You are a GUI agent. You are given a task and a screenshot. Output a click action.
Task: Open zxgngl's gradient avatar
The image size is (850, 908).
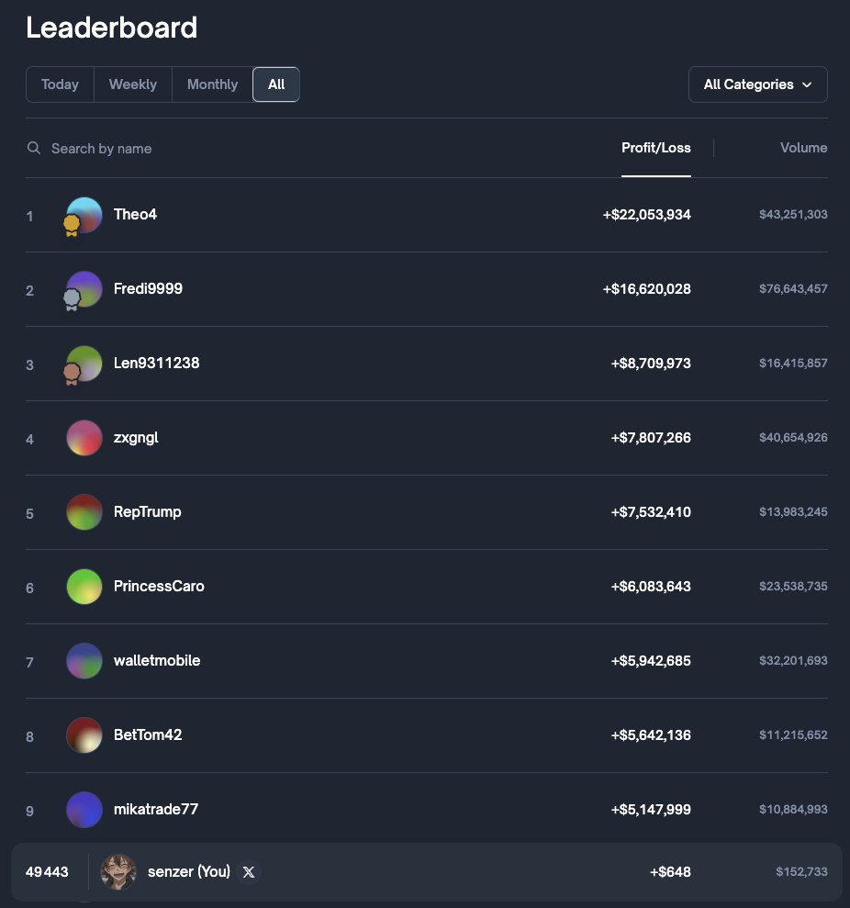point(84,438)
